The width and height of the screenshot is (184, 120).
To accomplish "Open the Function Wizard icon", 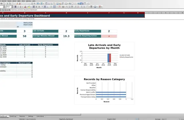I will coord(3,10).
